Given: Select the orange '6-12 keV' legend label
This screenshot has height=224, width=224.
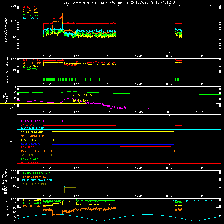Looking at the screenshot, I should tap(30, 10).
